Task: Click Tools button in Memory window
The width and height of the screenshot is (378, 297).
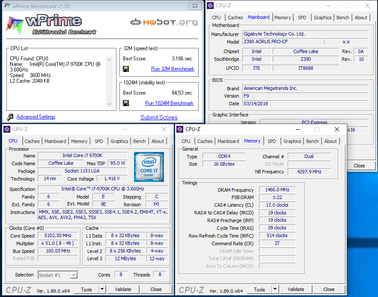Action: click(x=259, y=289)
